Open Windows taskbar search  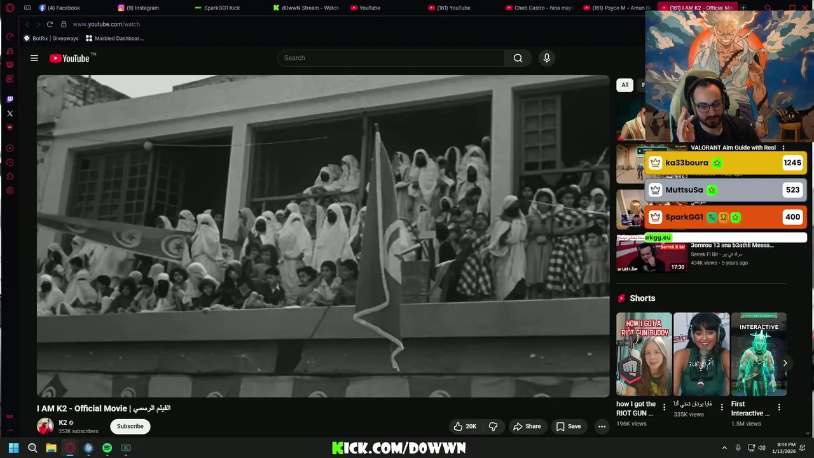pos(32,448)
